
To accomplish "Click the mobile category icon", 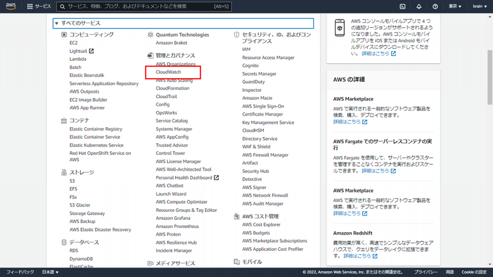I will [x=236, y=262].
